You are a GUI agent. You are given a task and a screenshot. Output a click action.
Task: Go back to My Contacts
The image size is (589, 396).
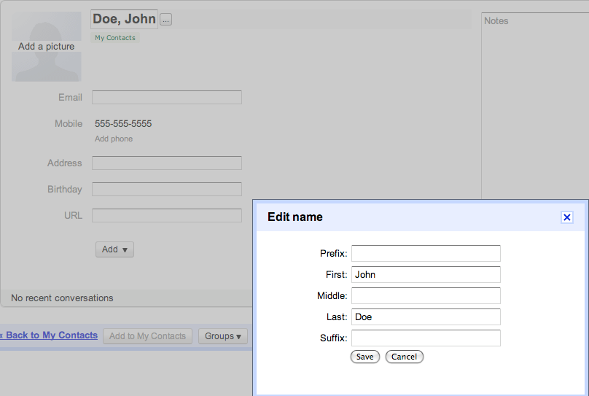coord(50,335)
